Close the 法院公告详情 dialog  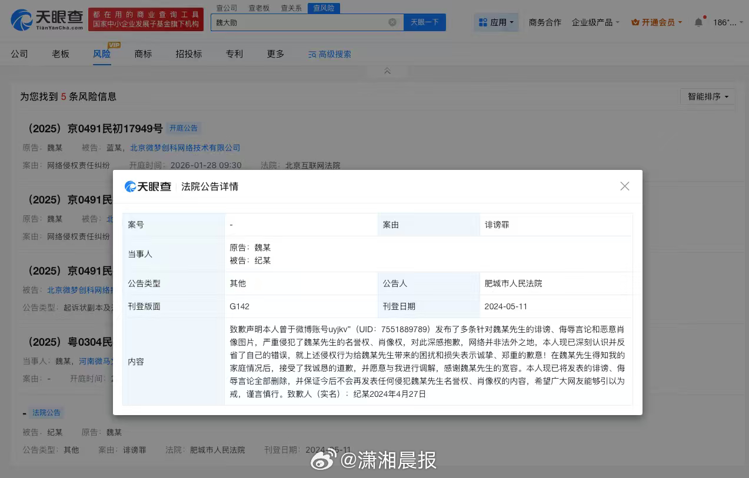click(x=624, y=186)
